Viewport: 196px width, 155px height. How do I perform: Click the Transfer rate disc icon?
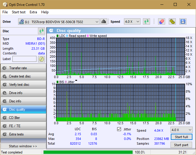pyautogui.click(x=5, y=68)
